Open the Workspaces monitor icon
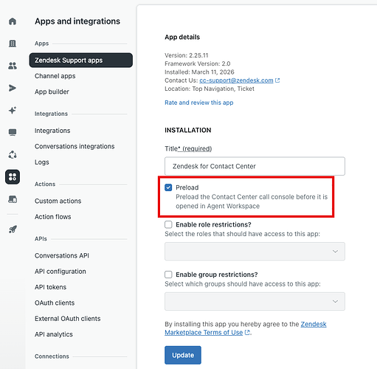This screenshot has height=369, width=377. [x=13, y=132]
